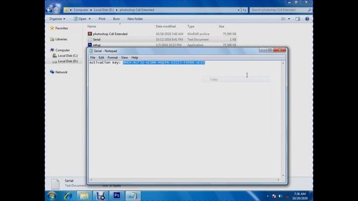Screen dimensions: 358x201
Task: Open the Edit menu in Notepad
Action: 101,58
